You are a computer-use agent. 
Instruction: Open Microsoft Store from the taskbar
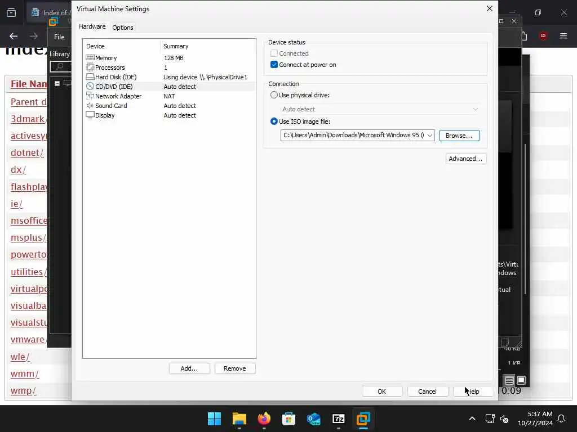click(289, 418)
